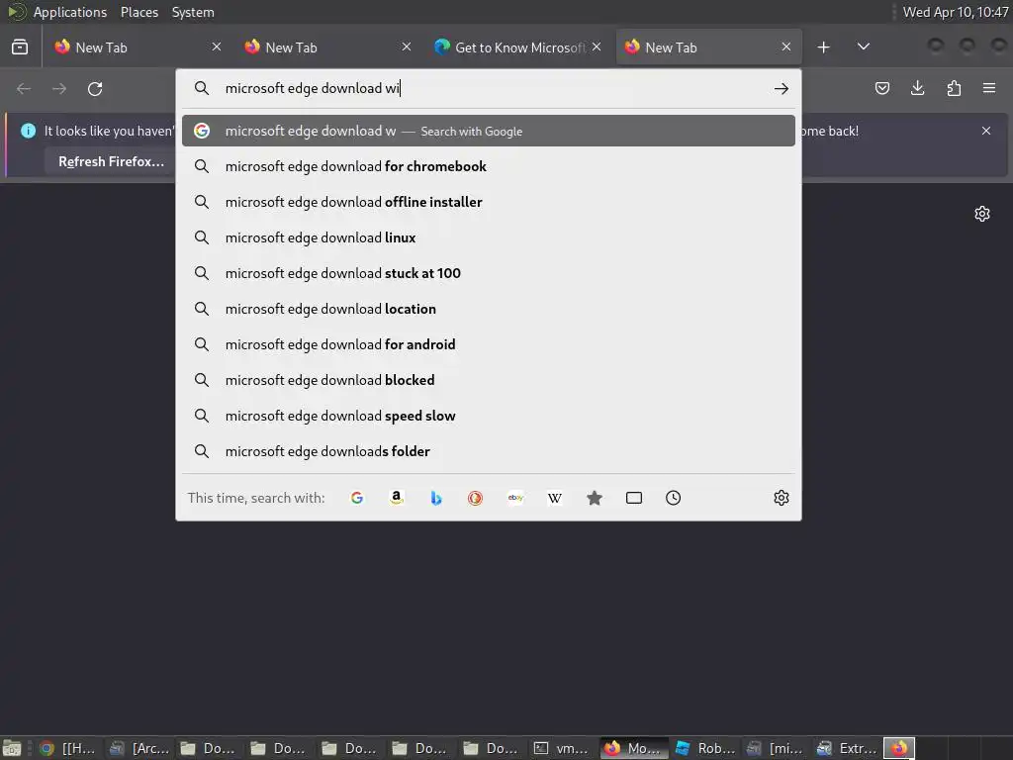Open the Extensions puzzle icon
This screenshot has width=1013, height=760.
pos(954,88)
